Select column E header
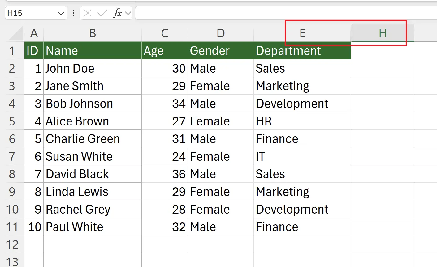This screenshot has width=437, height=267. pos(302,33)
